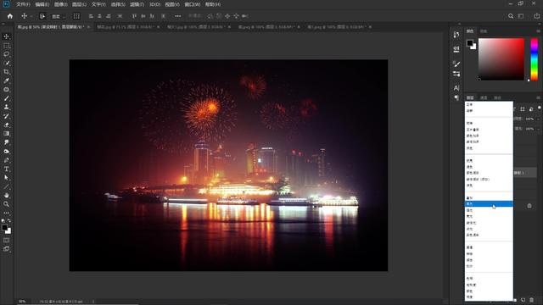Toggle Show Transform Controls checkbox
This screenshot has width=543, height=305.
(x=76, y=16)
